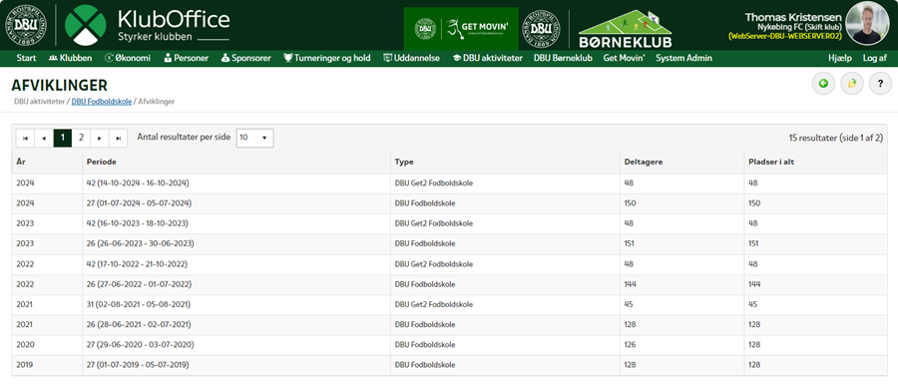
Task: Click Hjælp in the menu bar
Action: pos(840,58)
